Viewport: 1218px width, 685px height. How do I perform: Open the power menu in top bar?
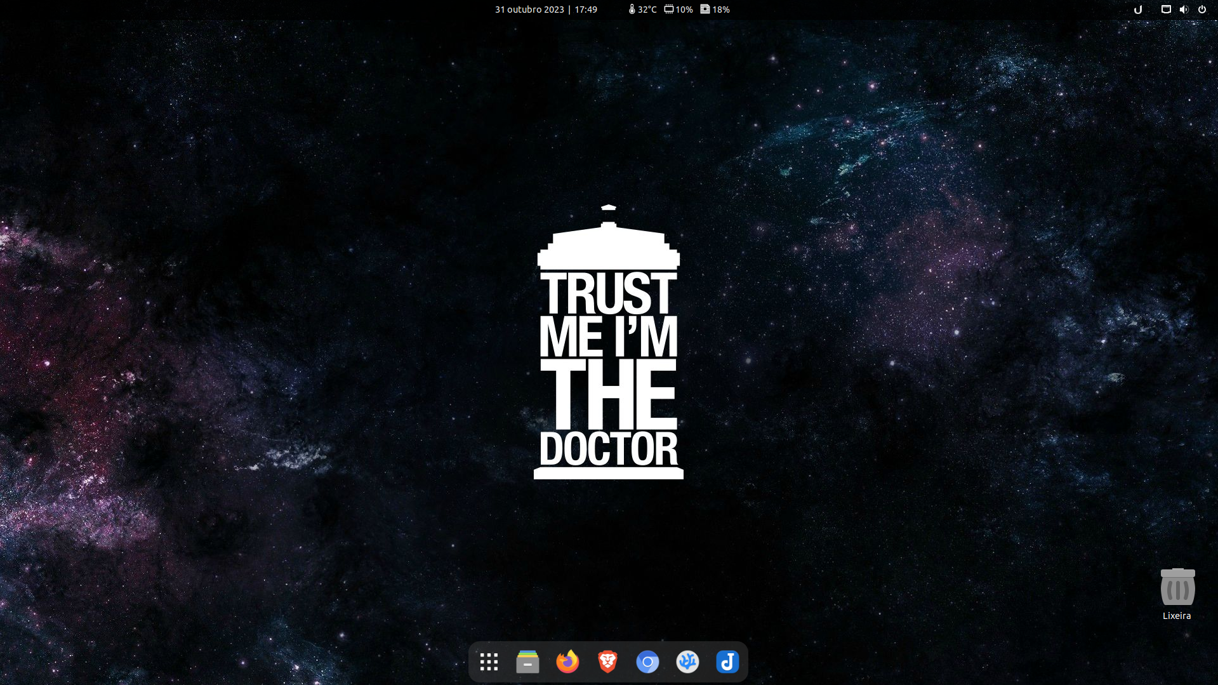coord(1201,10)
